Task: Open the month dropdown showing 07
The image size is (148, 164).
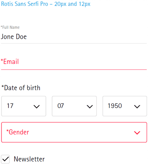Action: tap(74, 106)
